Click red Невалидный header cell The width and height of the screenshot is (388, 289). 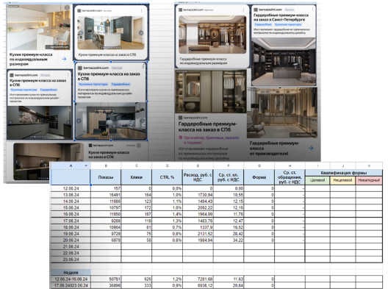point(369,180)
